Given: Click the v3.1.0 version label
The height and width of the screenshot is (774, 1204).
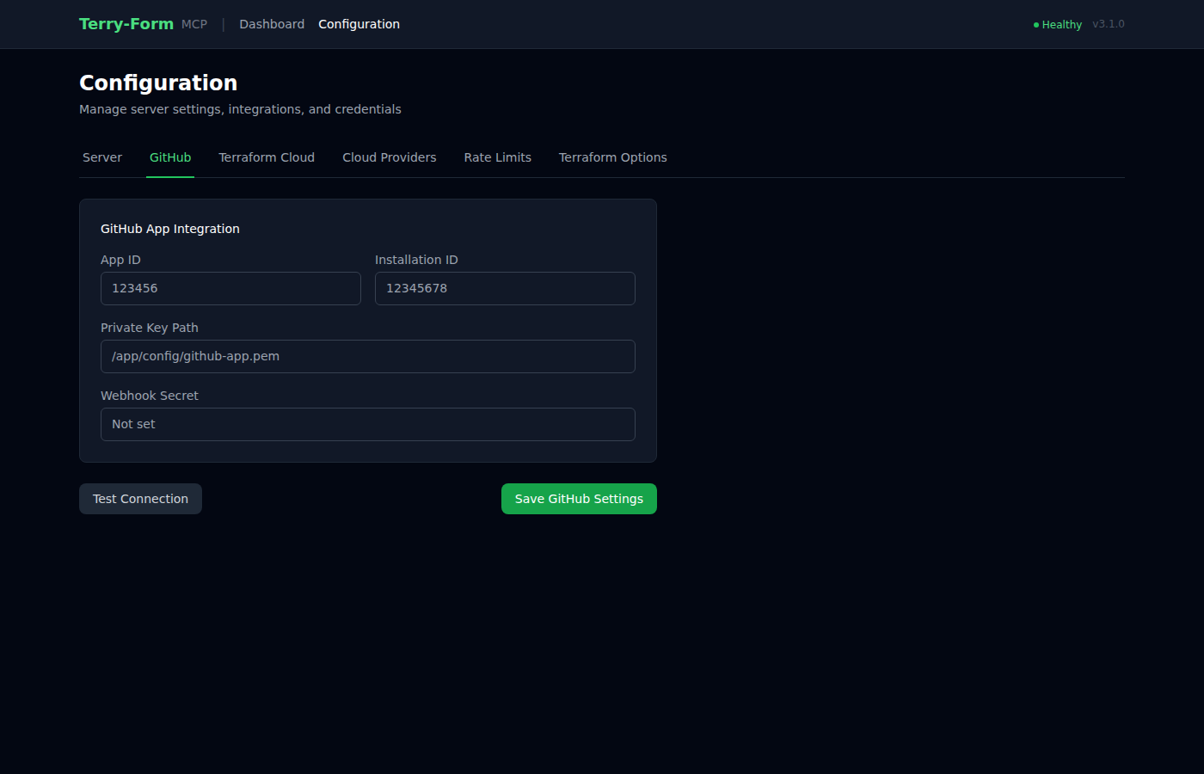Looking at the screenshot, I should pos(1109,24).
